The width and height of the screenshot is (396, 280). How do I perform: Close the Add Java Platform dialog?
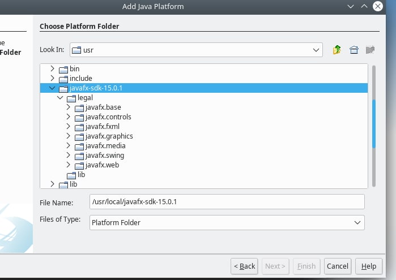click(x=378, y=6)
